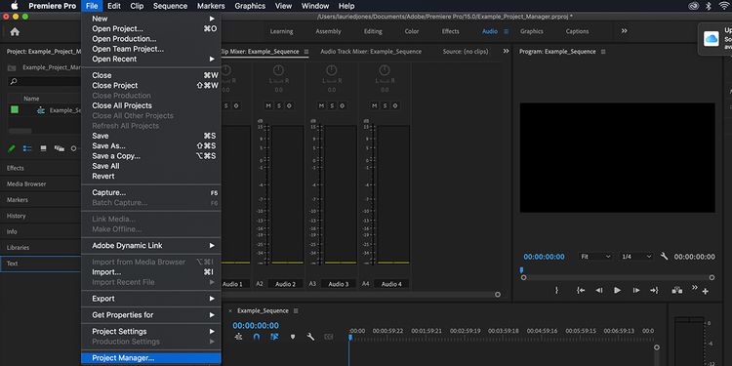The width and height of the screenshot is (732, 366).
Task: Adjust the pan knob on audio track 3
Action: point(332,70)
